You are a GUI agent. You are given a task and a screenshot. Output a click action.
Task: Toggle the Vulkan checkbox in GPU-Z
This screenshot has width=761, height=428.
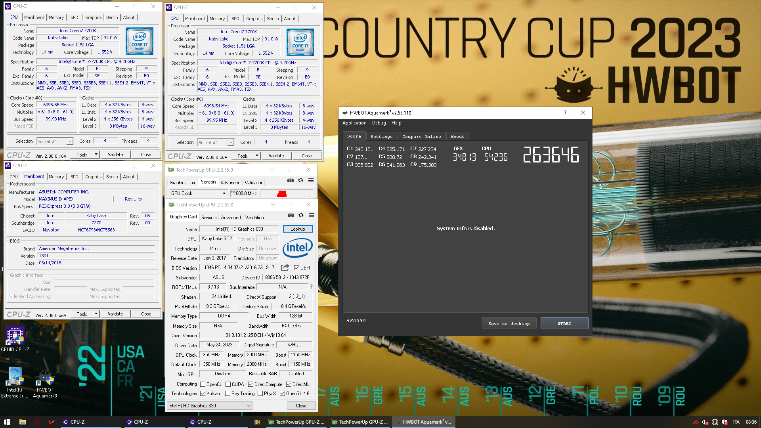203,393
